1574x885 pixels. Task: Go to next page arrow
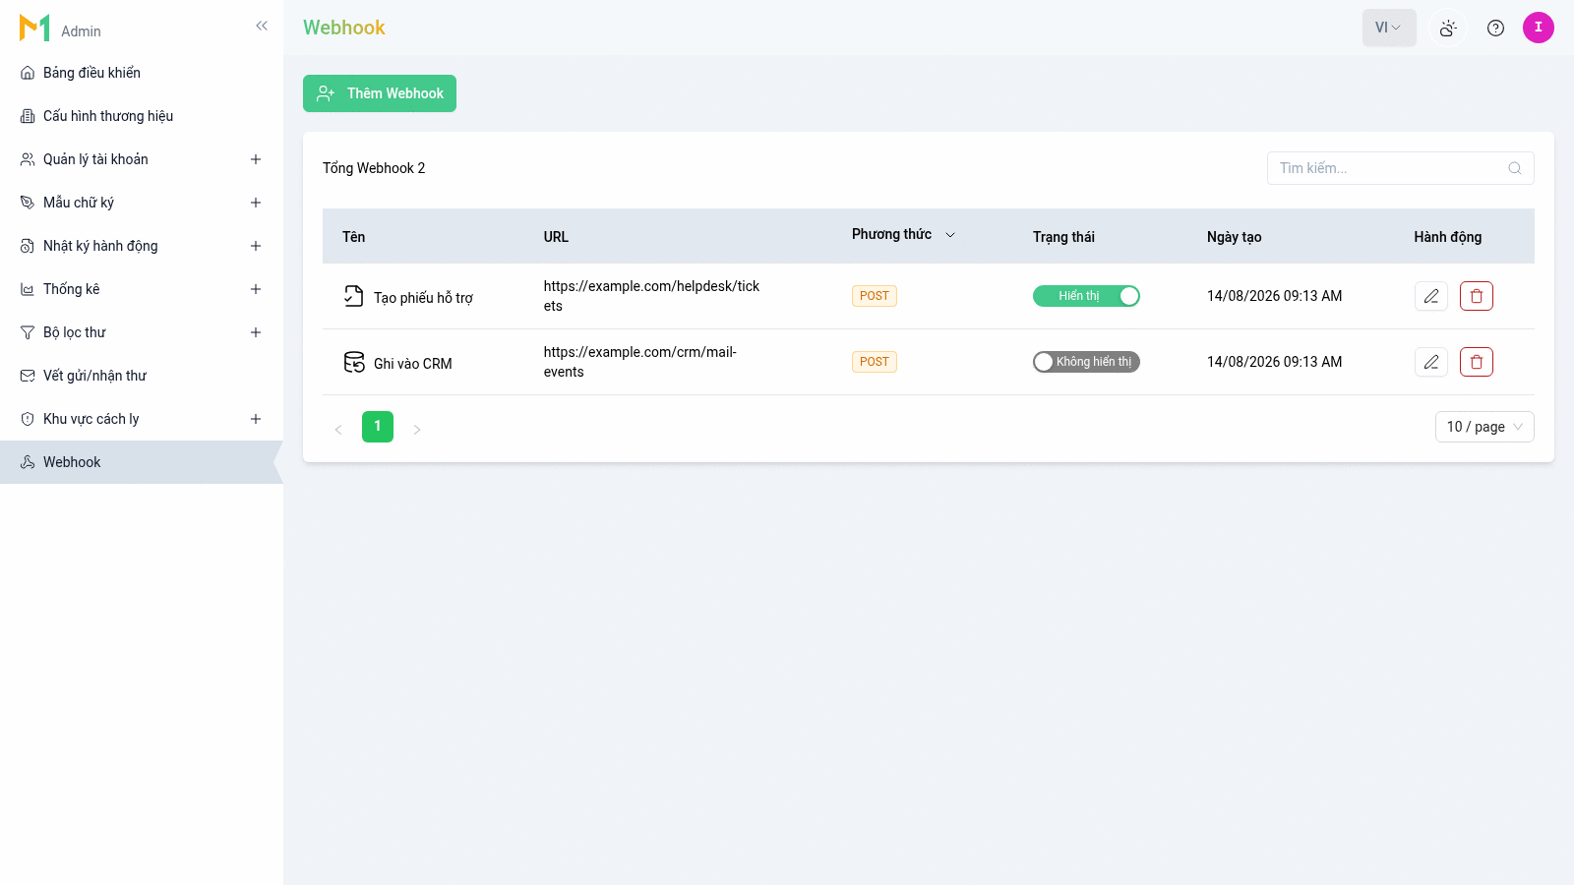[x=417, y=429]
